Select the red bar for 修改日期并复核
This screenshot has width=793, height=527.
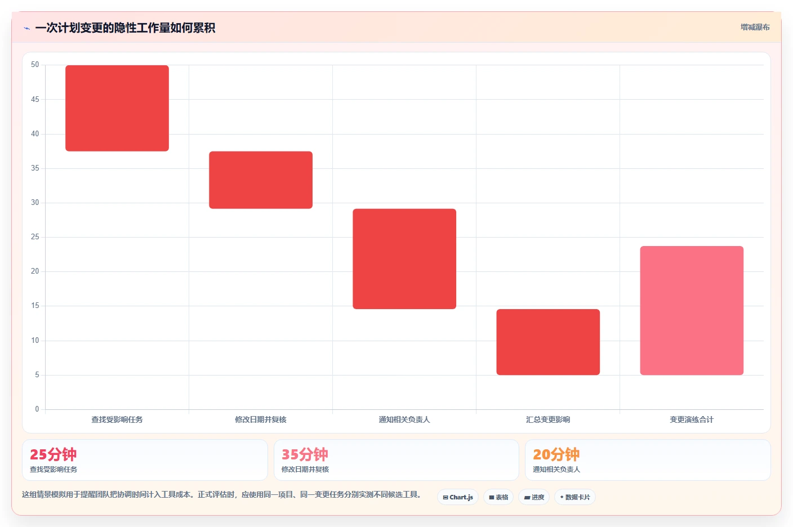pyautogui.click(x=261, y=180)
